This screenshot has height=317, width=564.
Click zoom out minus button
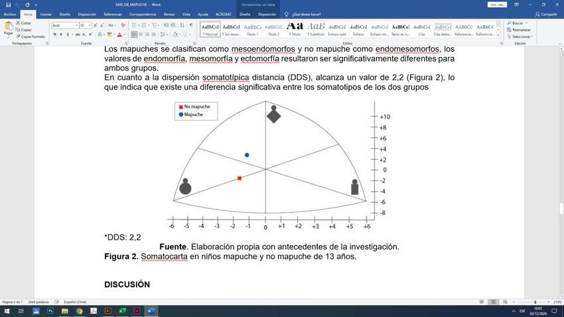click(x=514, y=302)
